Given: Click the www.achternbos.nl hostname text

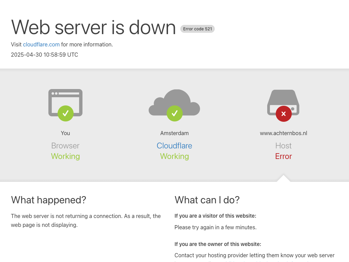Looking at the screenshot, I should click(x=283, y=133).
